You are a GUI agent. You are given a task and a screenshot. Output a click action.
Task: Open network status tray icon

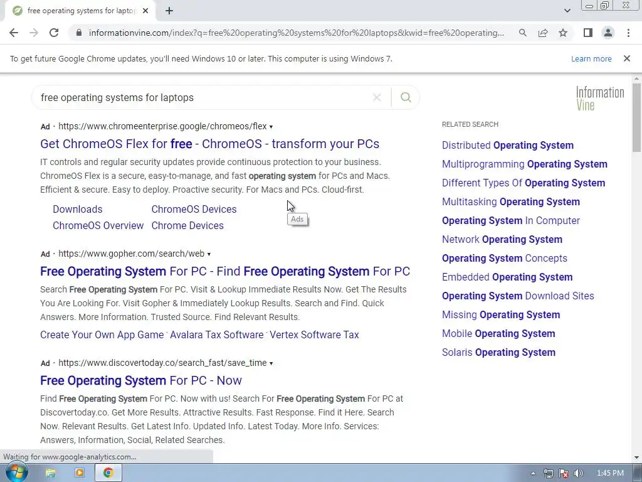click(x=548, y=473)
